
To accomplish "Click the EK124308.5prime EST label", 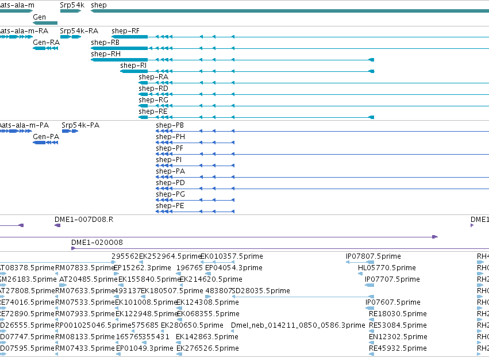I will (207, 303).
